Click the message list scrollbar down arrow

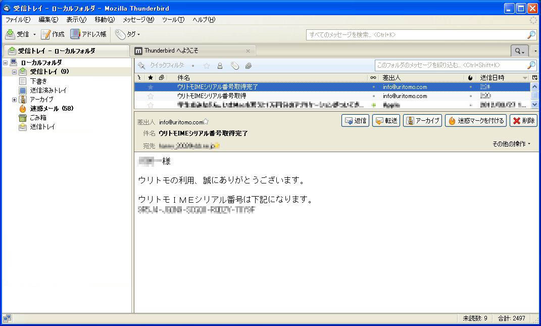[535, 105]
